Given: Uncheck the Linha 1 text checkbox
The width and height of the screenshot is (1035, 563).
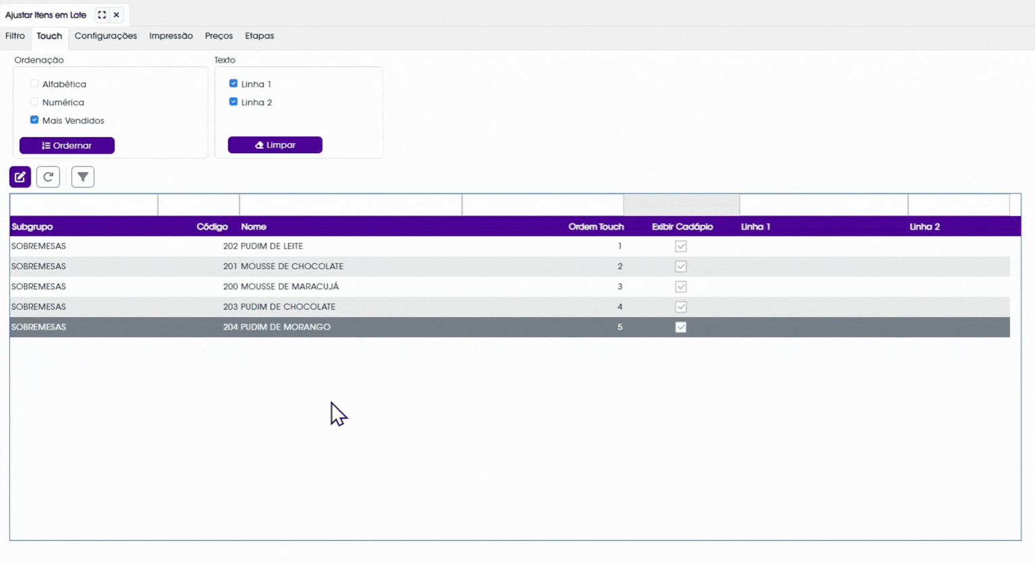Looking at the screenshot, I should click(x=233, y=84).
